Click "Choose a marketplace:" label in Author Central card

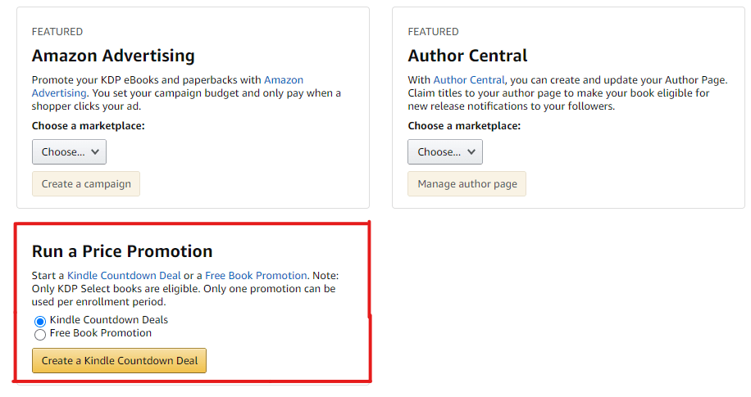[464, 126]
